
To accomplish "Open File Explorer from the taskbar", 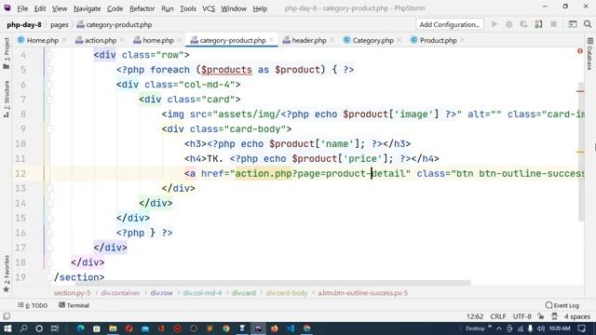I will (x=113, y=328).
